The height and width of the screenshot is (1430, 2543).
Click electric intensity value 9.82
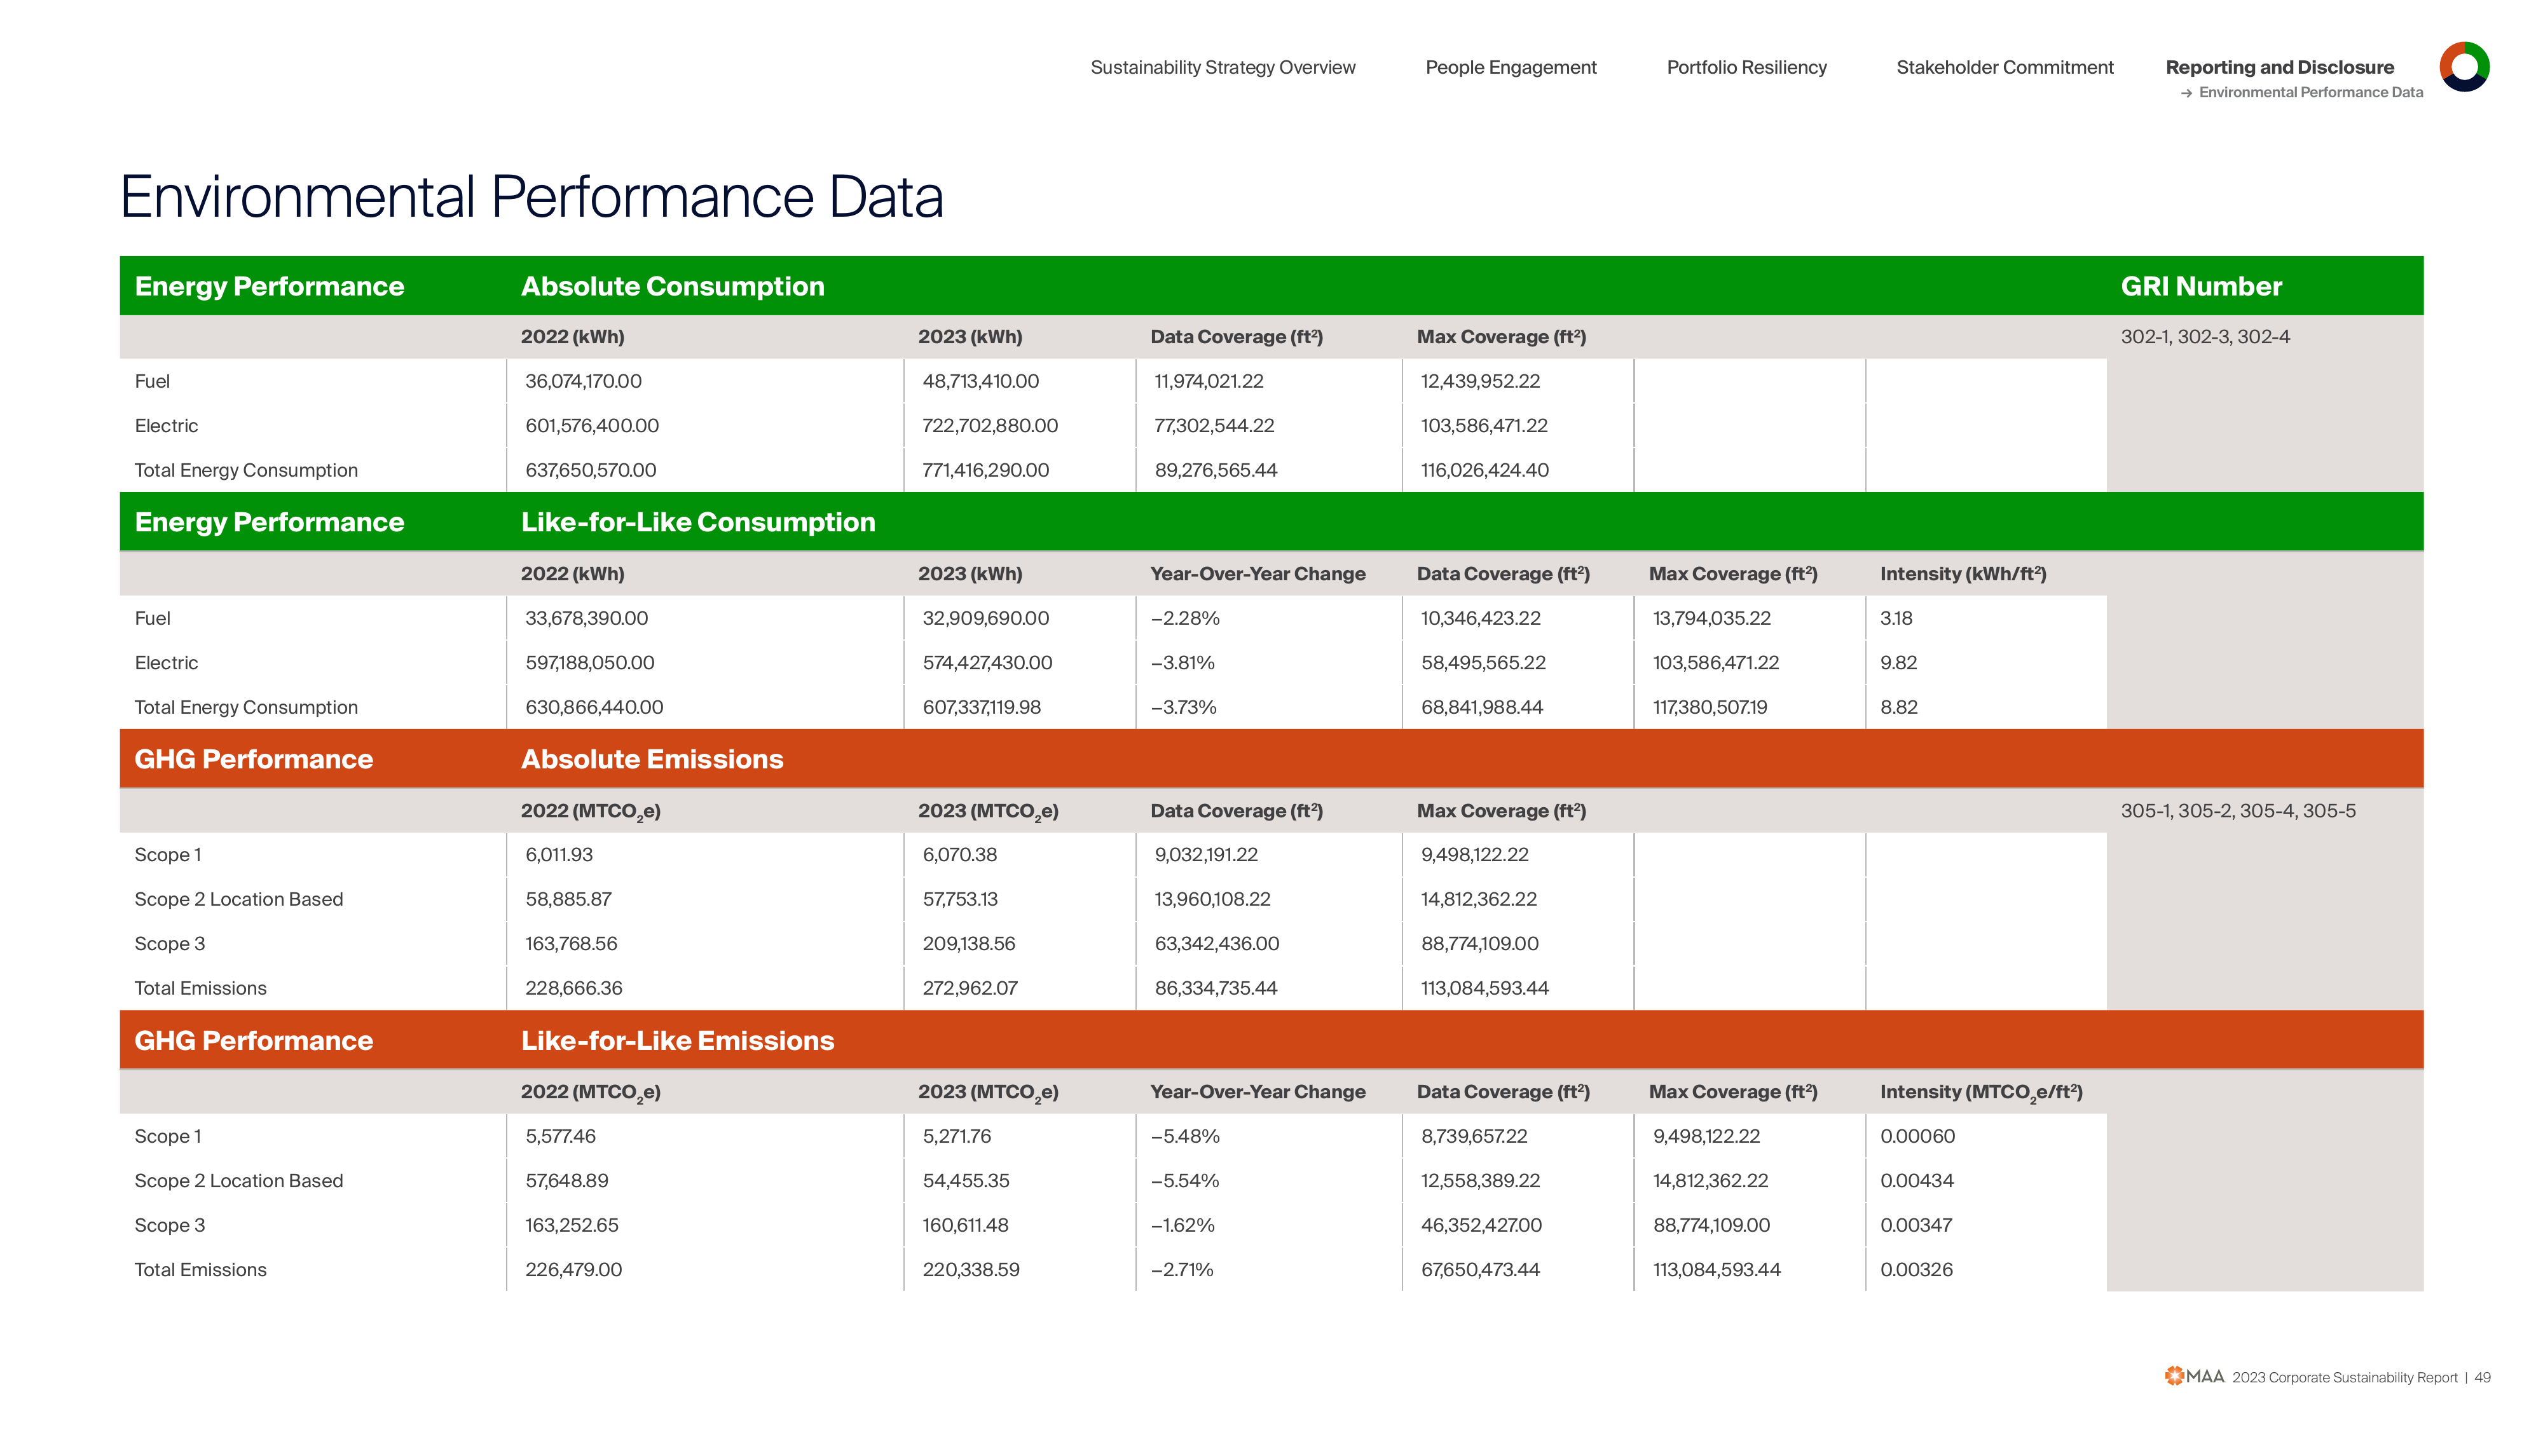click(x=1898, y=662)
